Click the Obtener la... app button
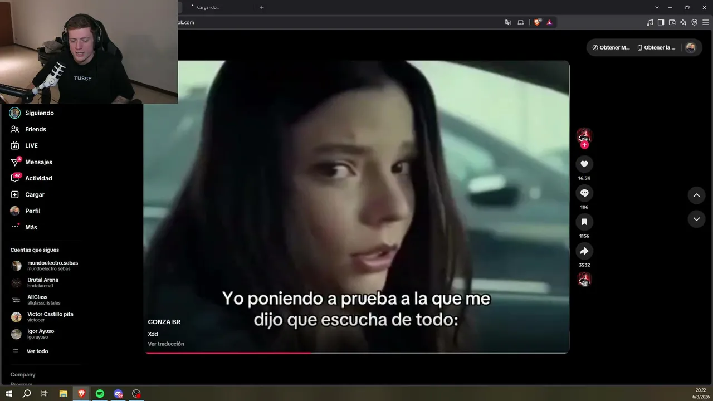The height and width of the screenshot is (401, 713). click(656, 47)
